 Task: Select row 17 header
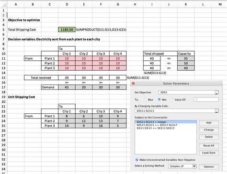[3, 87]
